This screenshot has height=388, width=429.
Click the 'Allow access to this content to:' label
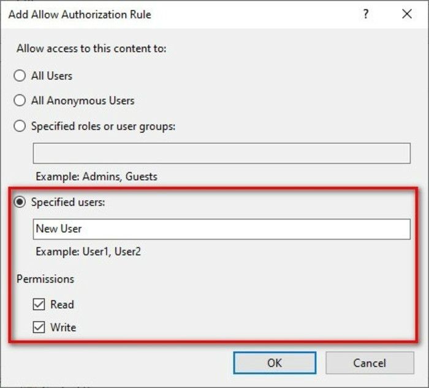coord(91,48)
